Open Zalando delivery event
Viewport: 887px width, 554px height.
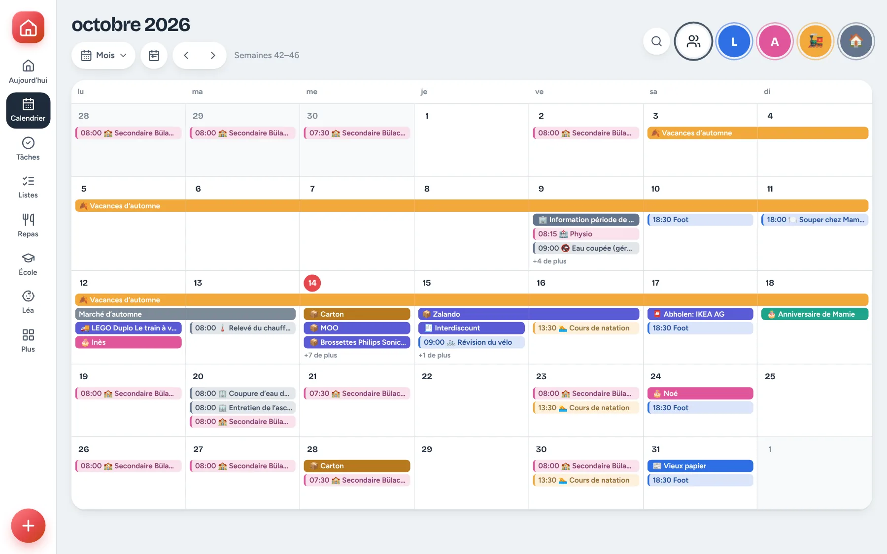click(529, 314)
